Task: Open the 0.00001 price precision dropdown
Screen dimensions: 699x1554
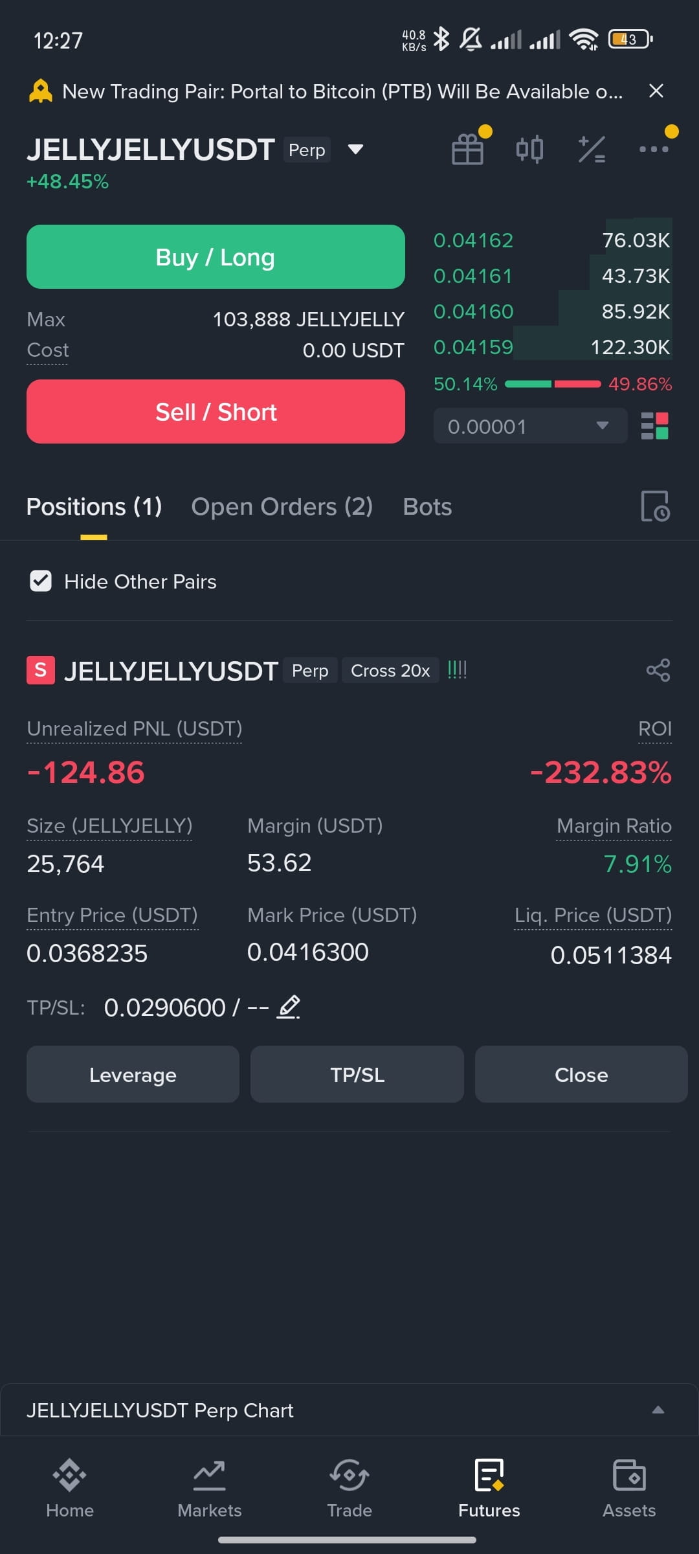Action: coord(530,426)
